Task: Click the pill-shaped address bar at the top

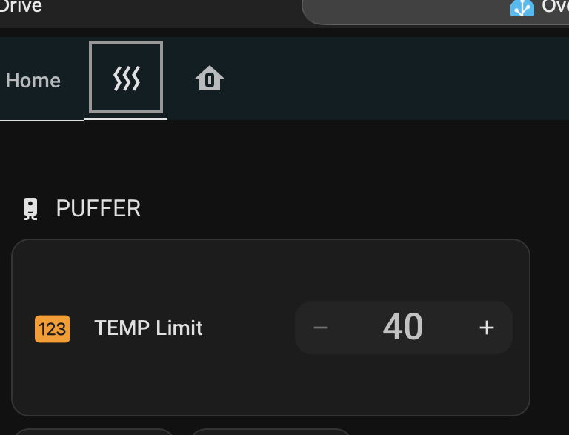Action: [407, 10]
